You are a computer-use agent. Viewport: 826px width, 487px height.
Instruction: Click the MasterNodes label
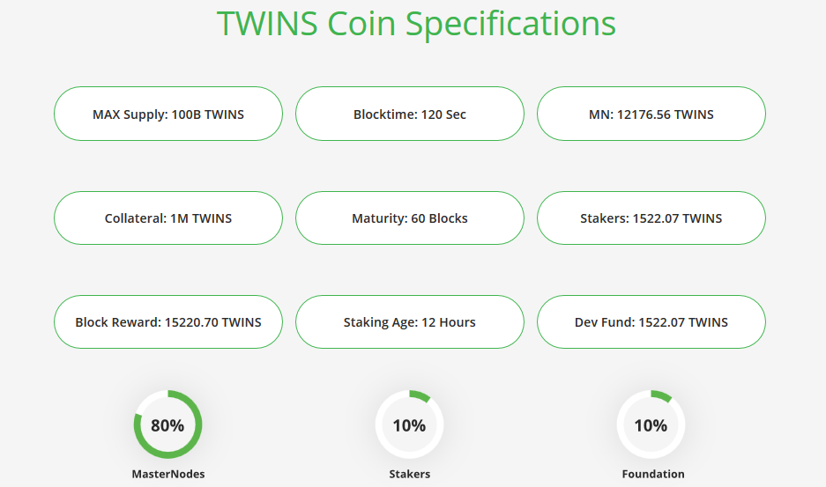coord(168,474)
